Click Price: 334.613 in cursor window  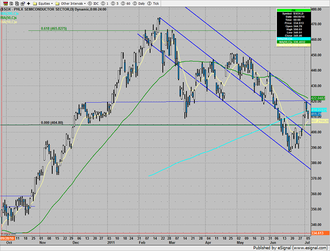[294, 23]
